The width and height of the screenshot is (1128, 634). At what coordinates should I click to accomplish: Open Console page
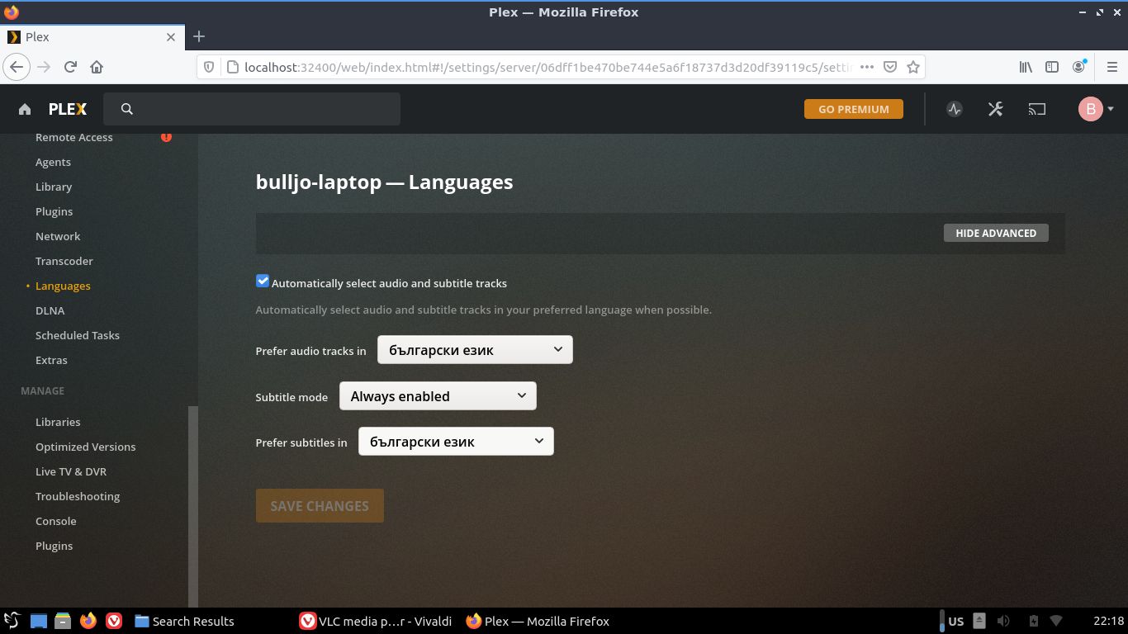(56, 521)
